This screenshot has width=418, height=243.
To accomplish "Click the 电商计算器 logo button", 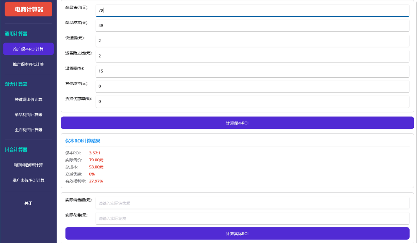I will 29,9.
